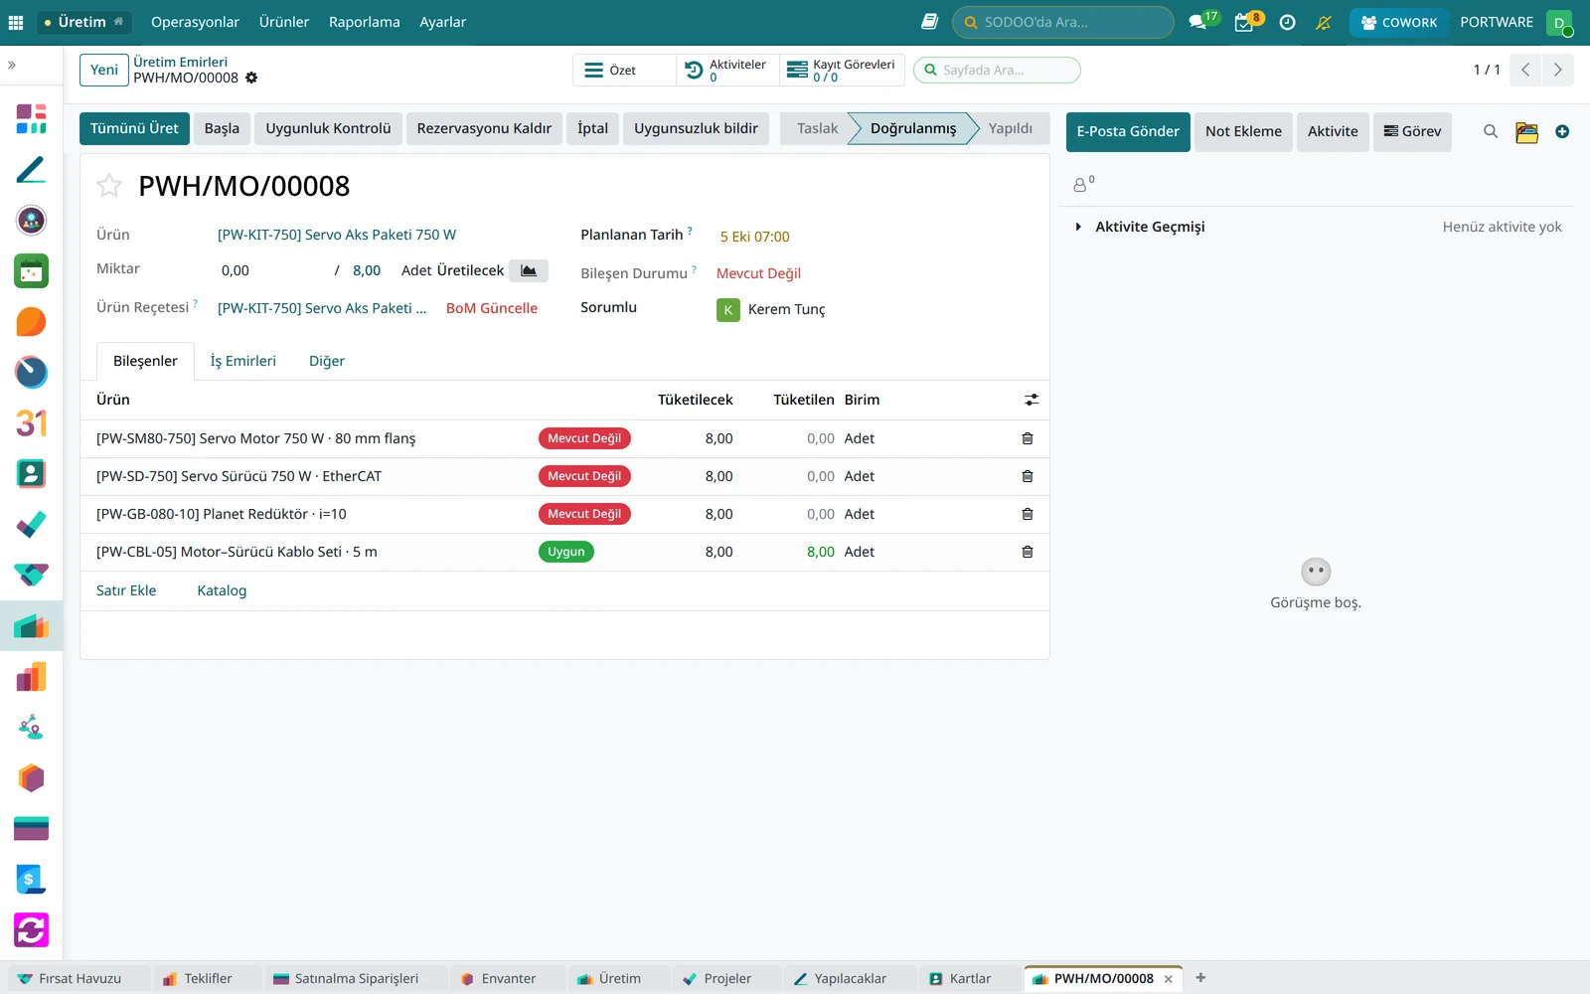Open the Kayıt Görevleri 0 / 0 button
The width and height of the screenshot is (1590, 994).
click(842, 70)
